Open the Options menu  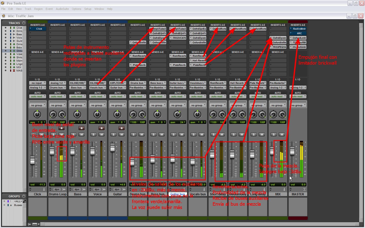pyautogui.click(x=76, y=9)
